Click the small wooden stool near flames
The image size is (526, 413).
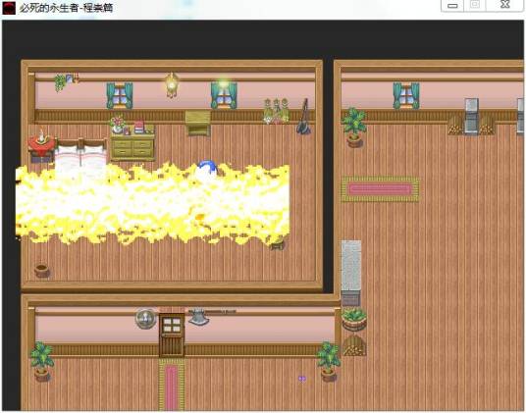[278, 244]
